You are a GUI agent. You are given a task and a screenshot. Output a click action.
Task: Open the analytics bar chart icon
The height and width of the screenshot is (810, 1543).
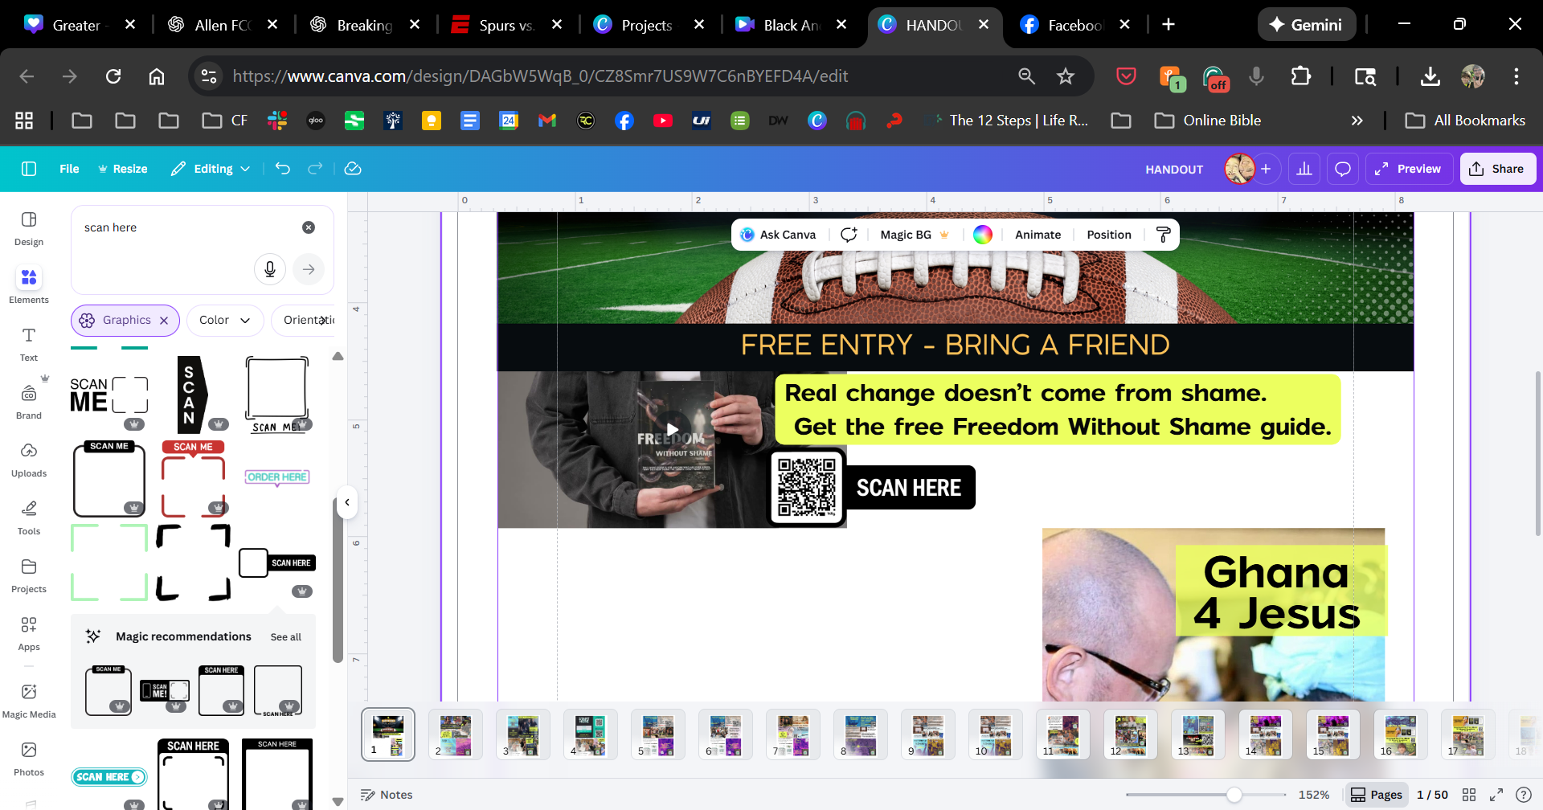click(x=1304, y=169)
